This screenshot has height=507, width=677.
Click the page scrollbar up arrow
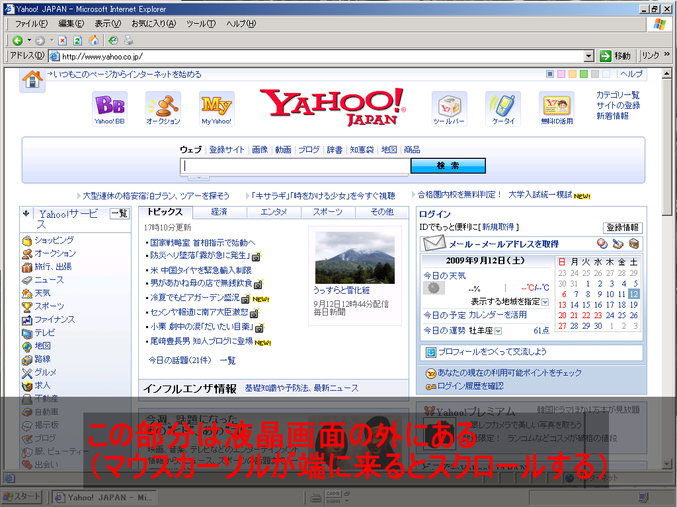pos(666,73)
